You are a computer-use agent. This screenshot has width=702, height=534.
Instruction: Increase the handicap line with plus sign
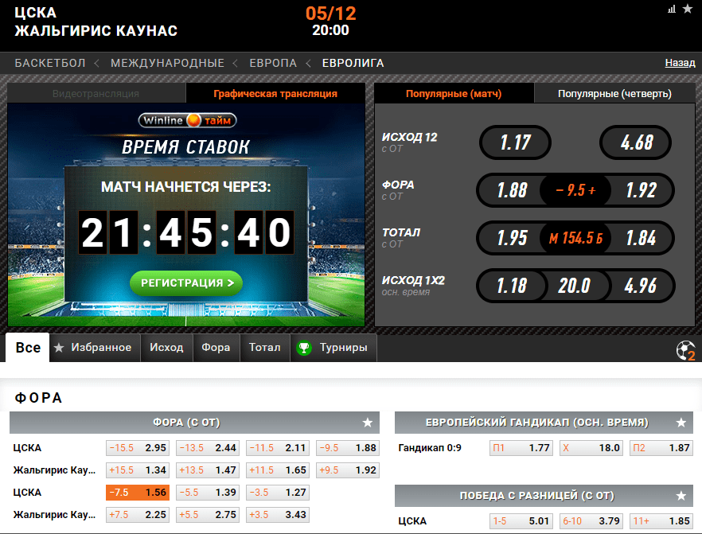pyautogui.click(x=592, y=191)
